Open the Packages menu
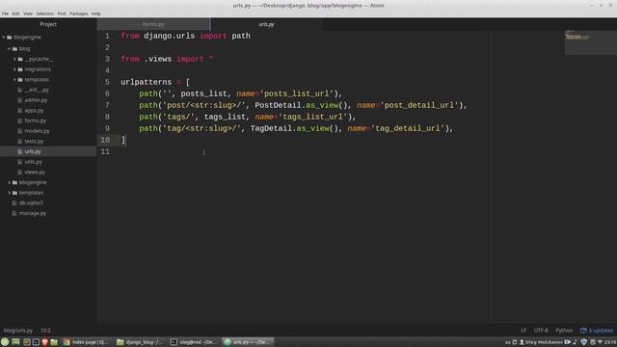 (79, 13)
